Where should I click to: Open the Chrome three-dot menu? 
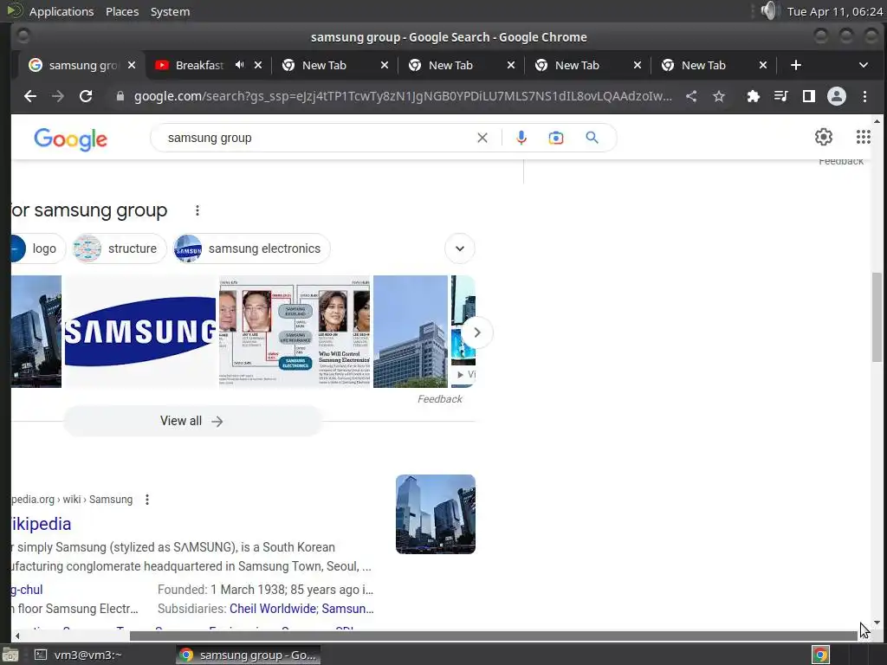(864, 96)
